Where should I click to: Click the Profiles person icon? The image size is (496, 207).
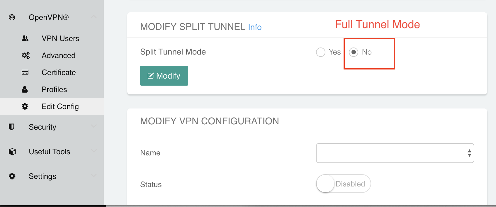pos(25,89)
